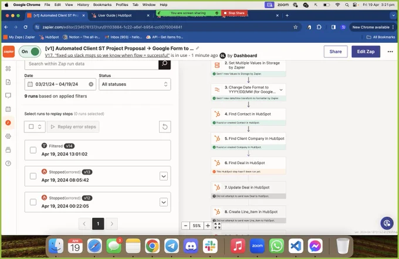
Task: Open the versions stack sidebar icon
Action: 8,149
